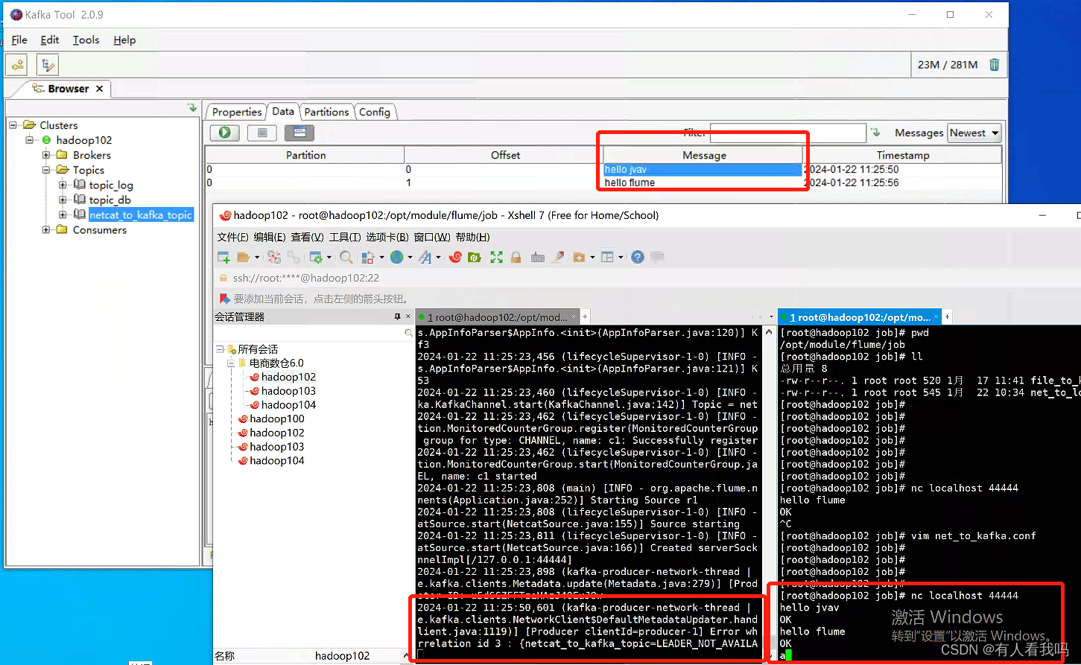Select the topic_db topic in tree

110,200
